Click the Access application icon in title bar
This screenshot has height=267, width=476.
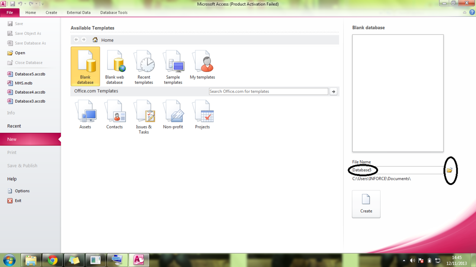3,4
